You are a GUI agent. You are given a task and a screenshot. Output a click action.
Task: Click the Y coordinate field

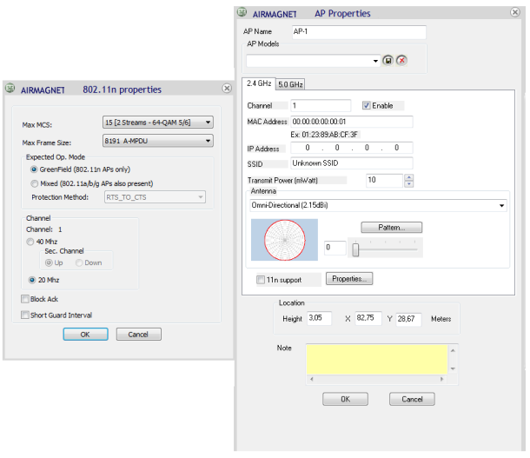(408, 319)
